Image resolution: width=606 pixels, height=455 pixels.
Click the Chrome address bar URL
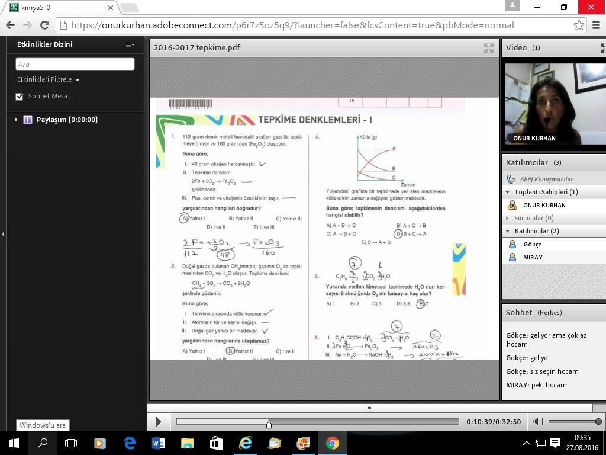click(x=292, y=25)
